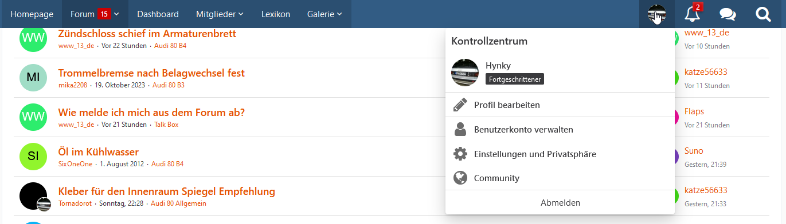Click the gear icon for Einstellungen

[460, 154]
